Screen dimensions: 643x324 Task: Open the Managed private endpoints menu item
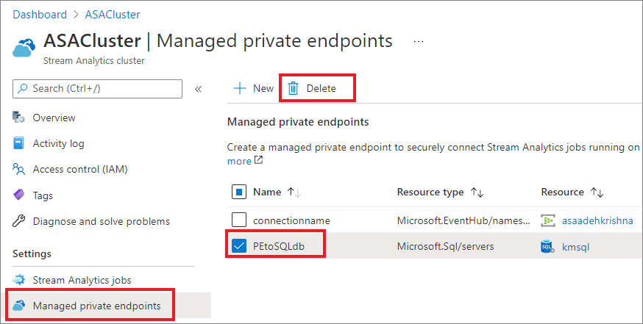click(x=96, y=306)
